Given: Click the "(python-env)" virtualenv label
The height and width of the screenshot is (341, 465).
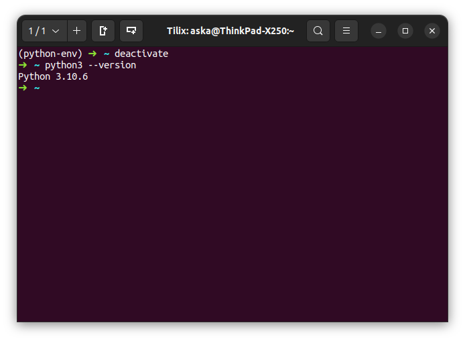Looking at the screenshot, I should coord(50,54).
